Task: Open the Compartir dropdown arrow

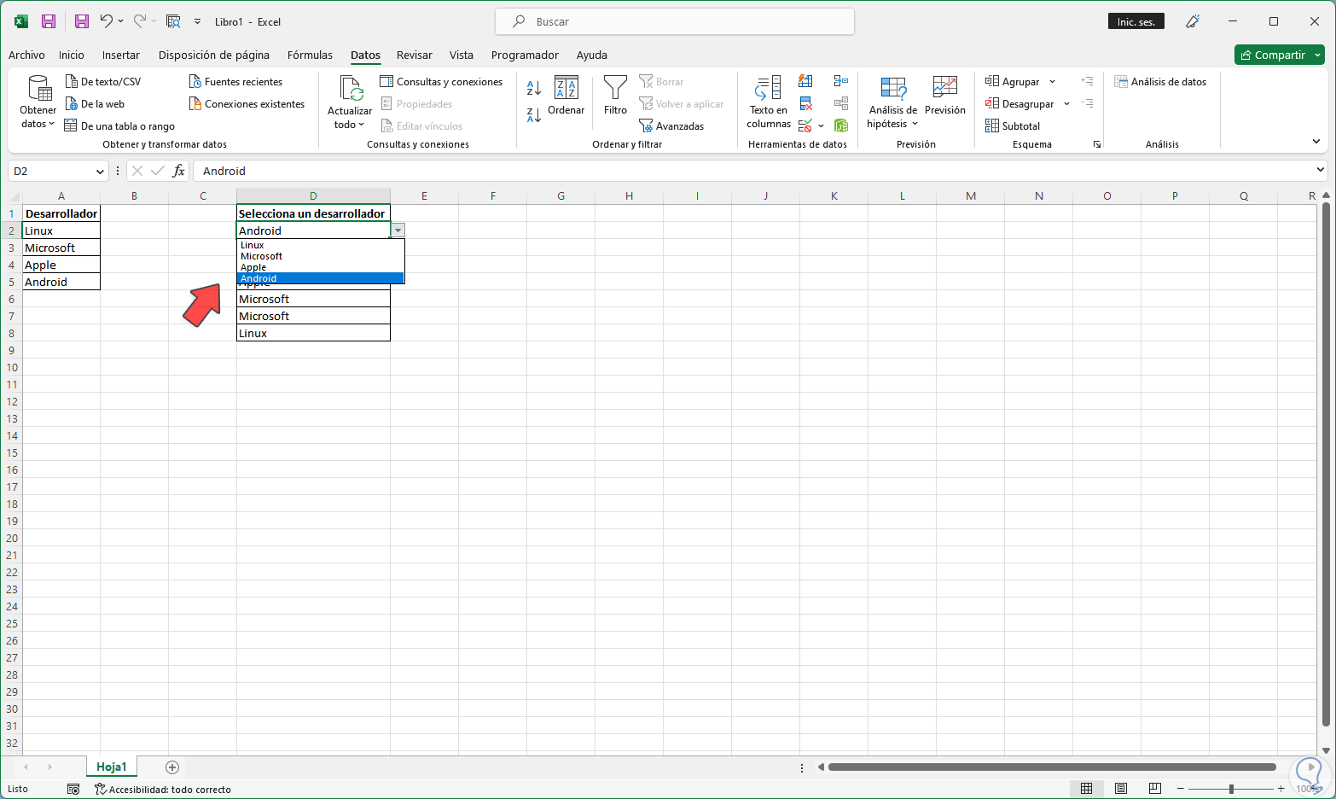Action: point(1317,55)
